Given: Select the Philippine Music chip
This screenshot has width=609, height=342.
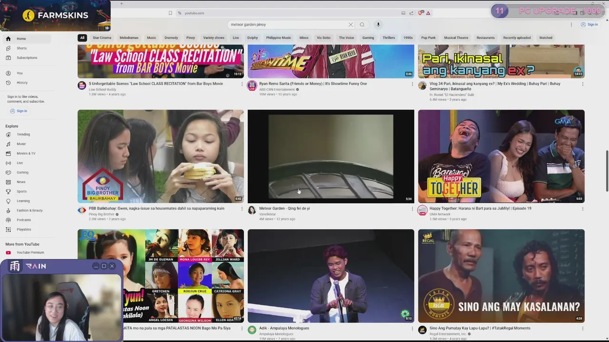Looking at the screenshot, I should (278, 38).
